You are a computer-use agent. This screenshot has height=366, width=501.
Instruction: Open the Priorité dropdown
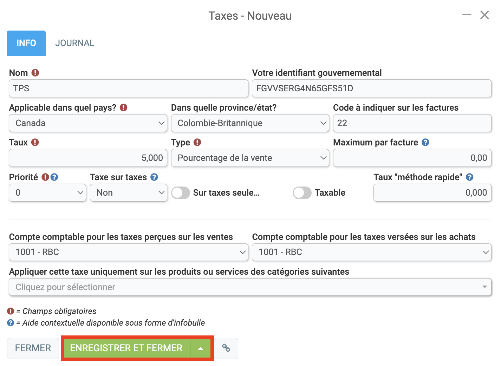click(x=47, y=193)
